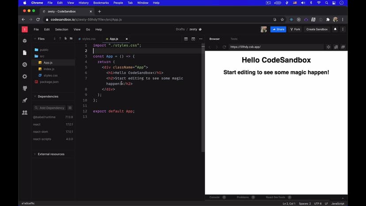
Task: Open the Live collaboration people icon
Action: click(25, 112)
